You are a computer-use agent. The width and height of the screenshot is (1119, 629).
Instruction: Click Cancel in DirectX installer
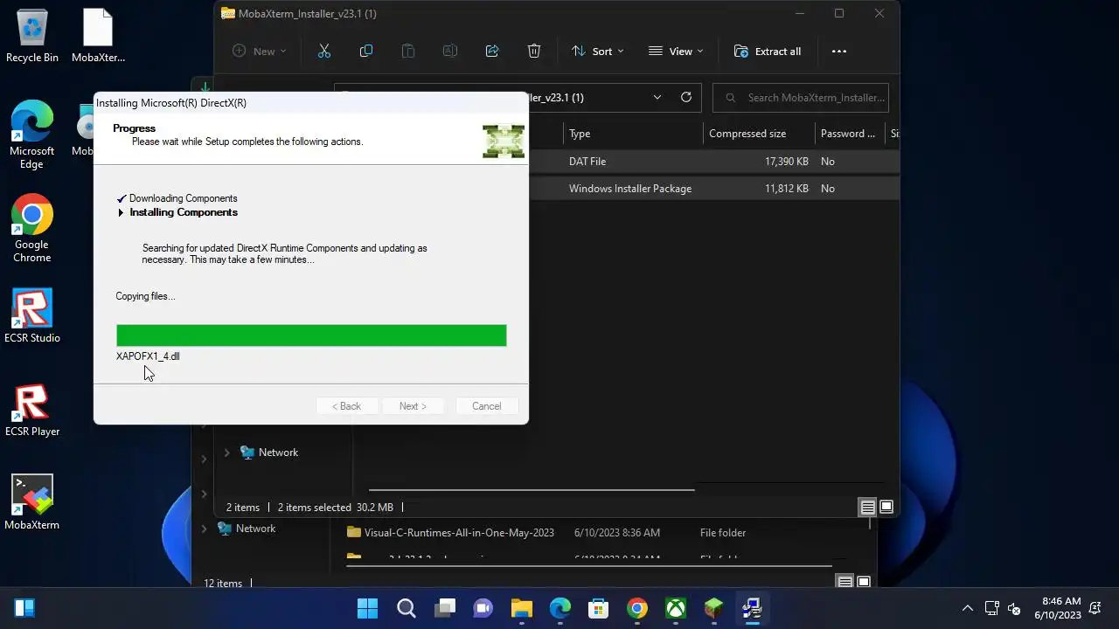pyautogui.click(x=487, y=406)
